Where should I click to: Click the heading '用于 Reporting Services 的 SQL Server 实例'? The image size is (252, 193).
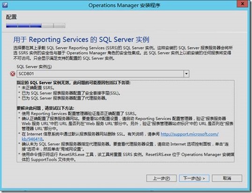(81, 39)
